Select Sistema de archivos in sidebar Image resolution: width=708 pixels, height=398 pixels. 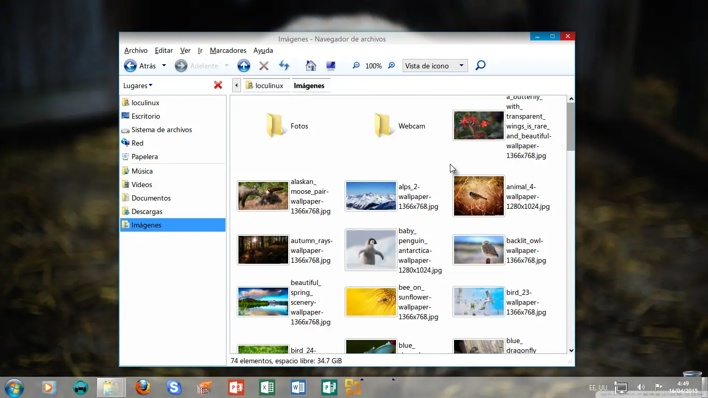coord(173,130)
